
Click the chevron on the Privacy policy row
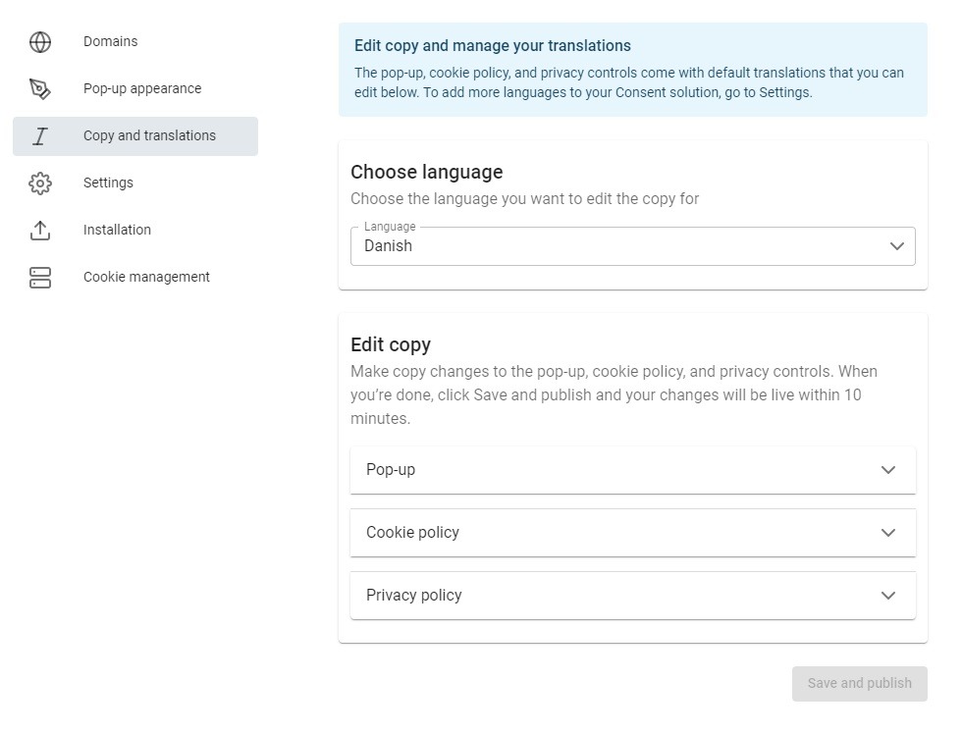888,596
